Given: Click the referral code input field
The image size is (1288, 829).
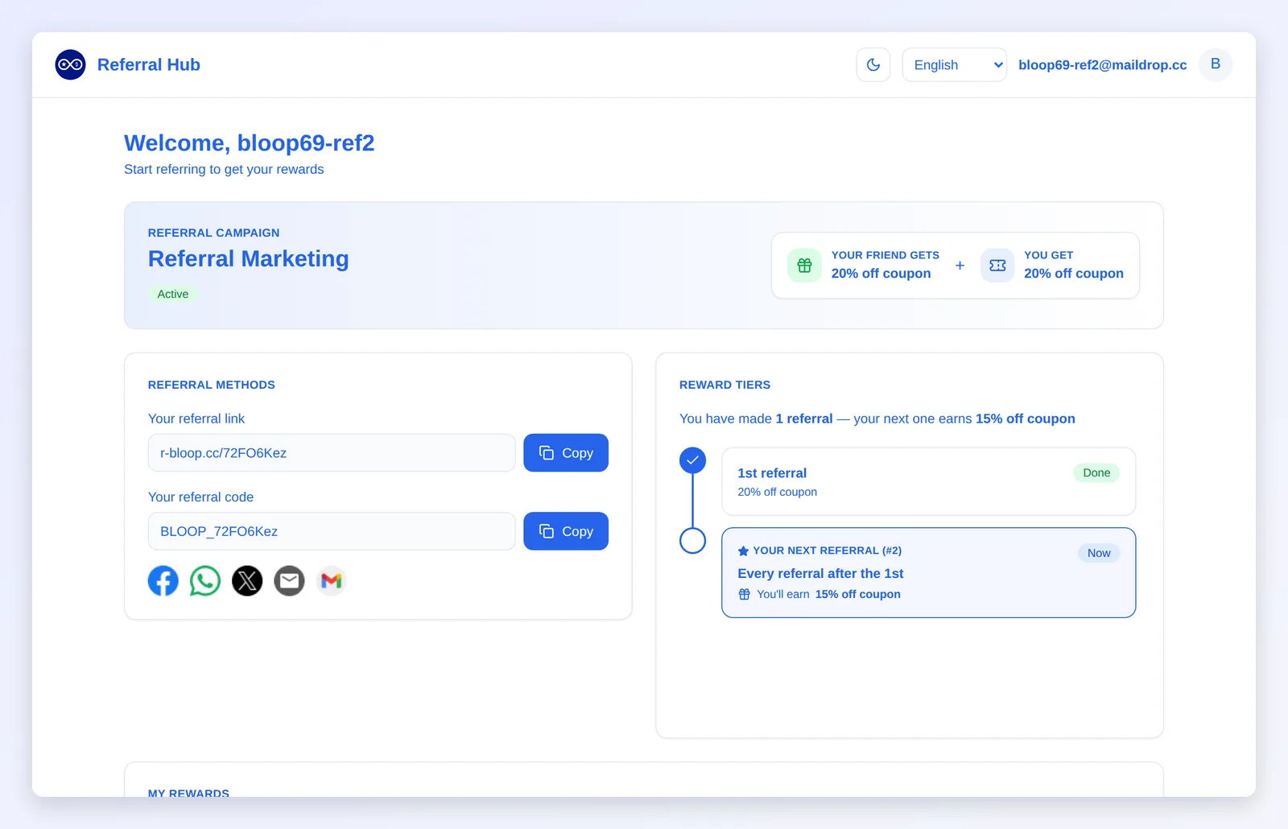Looking at the screenshot, I should [x=332, y=531].
